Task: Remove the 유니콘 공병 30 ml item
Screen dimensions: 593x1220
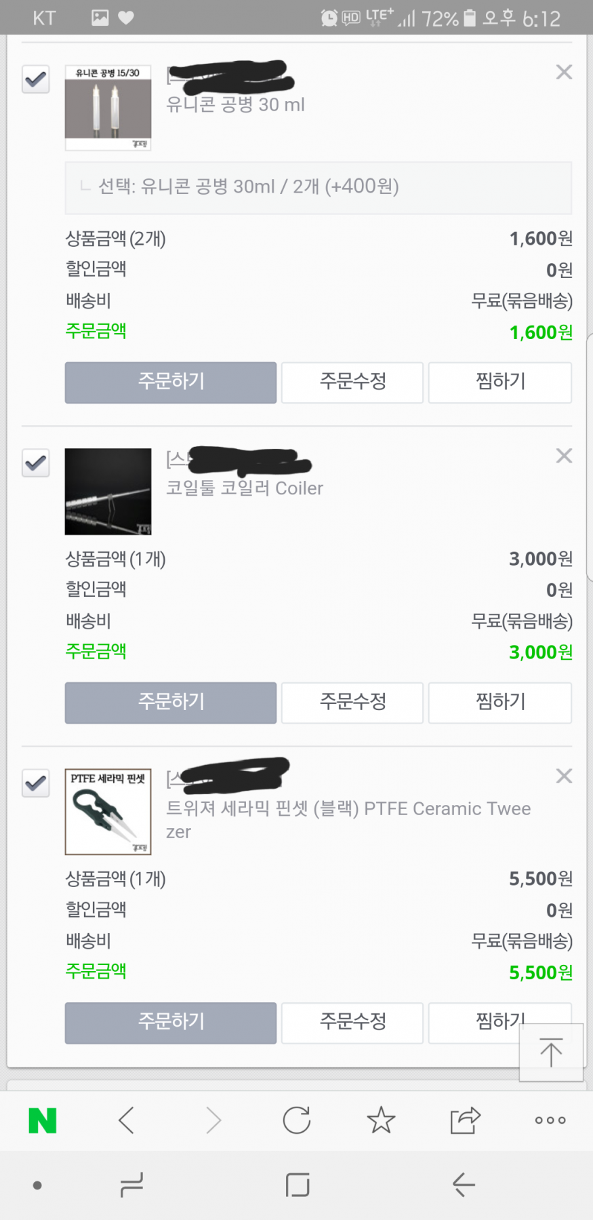Action: [564, 72]
